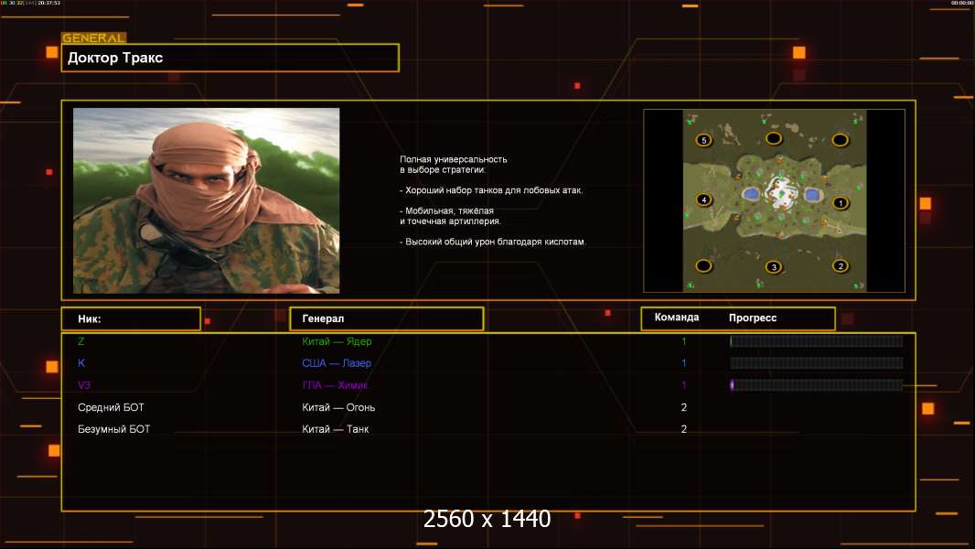975x549 pixels.
Task: Click the empty start slot left of position 3
Action: tap(703, 266)
